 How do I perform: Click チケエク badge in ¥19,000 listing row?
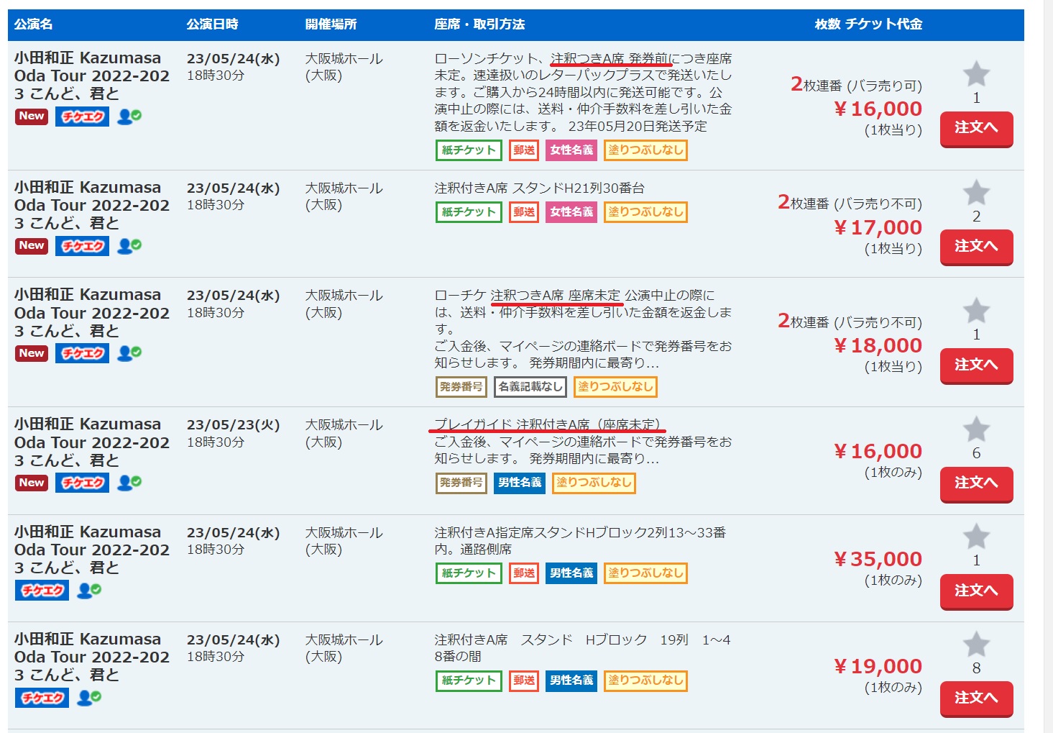click(42, 698)
